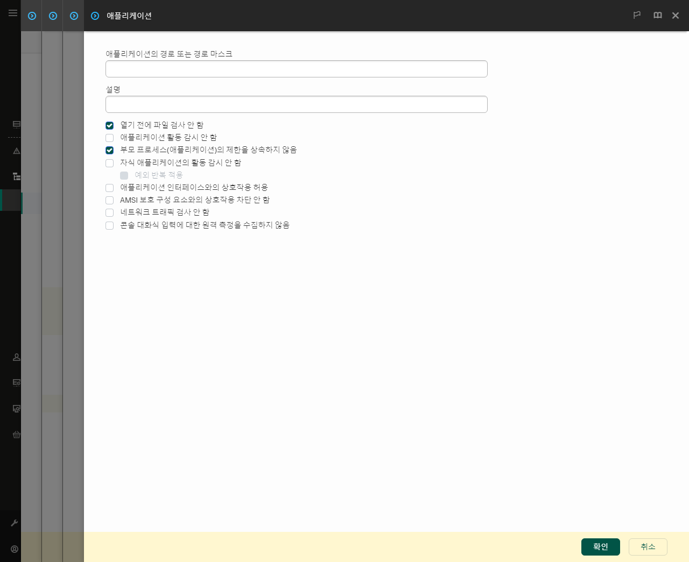Open the account profile icon at sidebar bottom
Screen dimensions: 689x562
(x=15, y=549)
